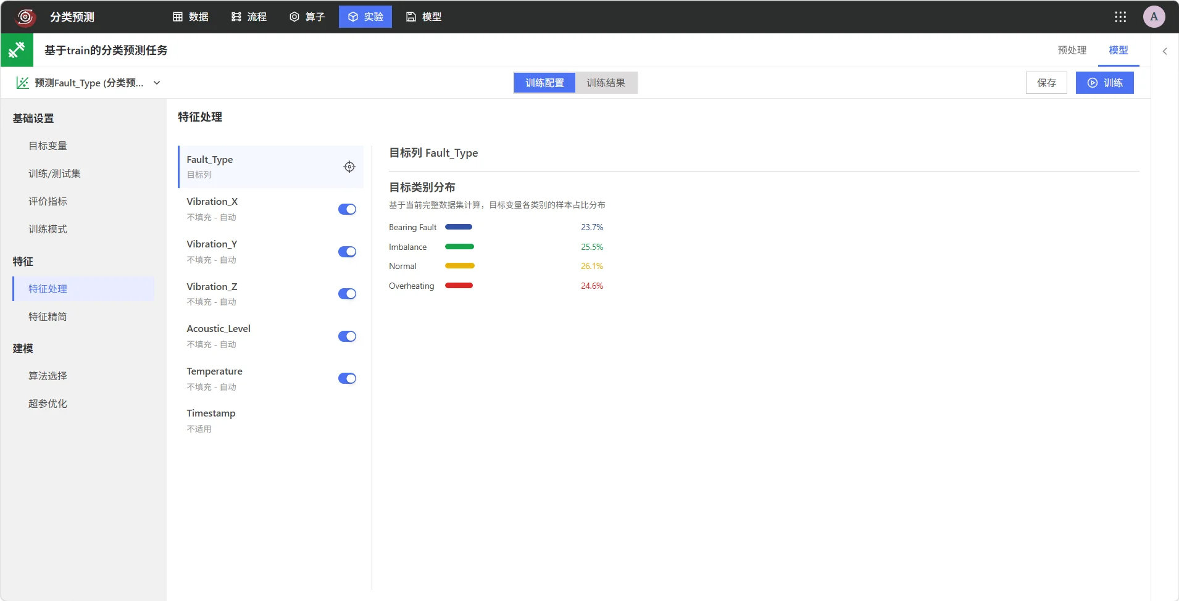Switch to the 训练结果 tab
This screenshot has width=1179, height=601.
point(606,83)
